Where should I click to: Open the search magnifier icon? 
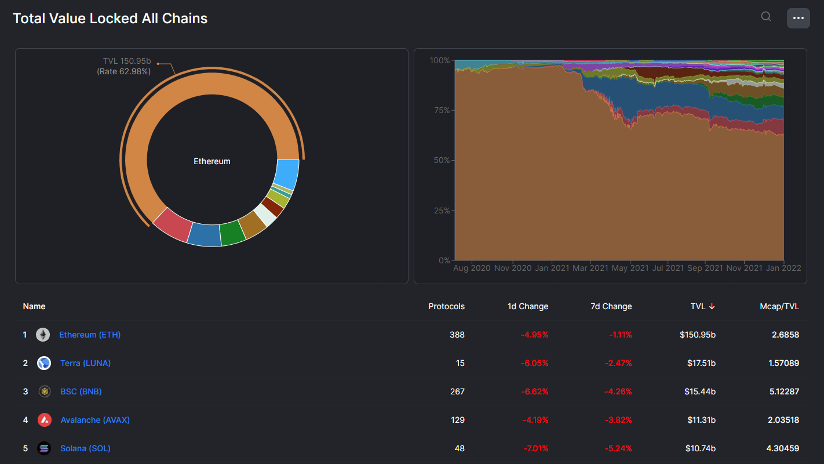[x=765, y=17]
